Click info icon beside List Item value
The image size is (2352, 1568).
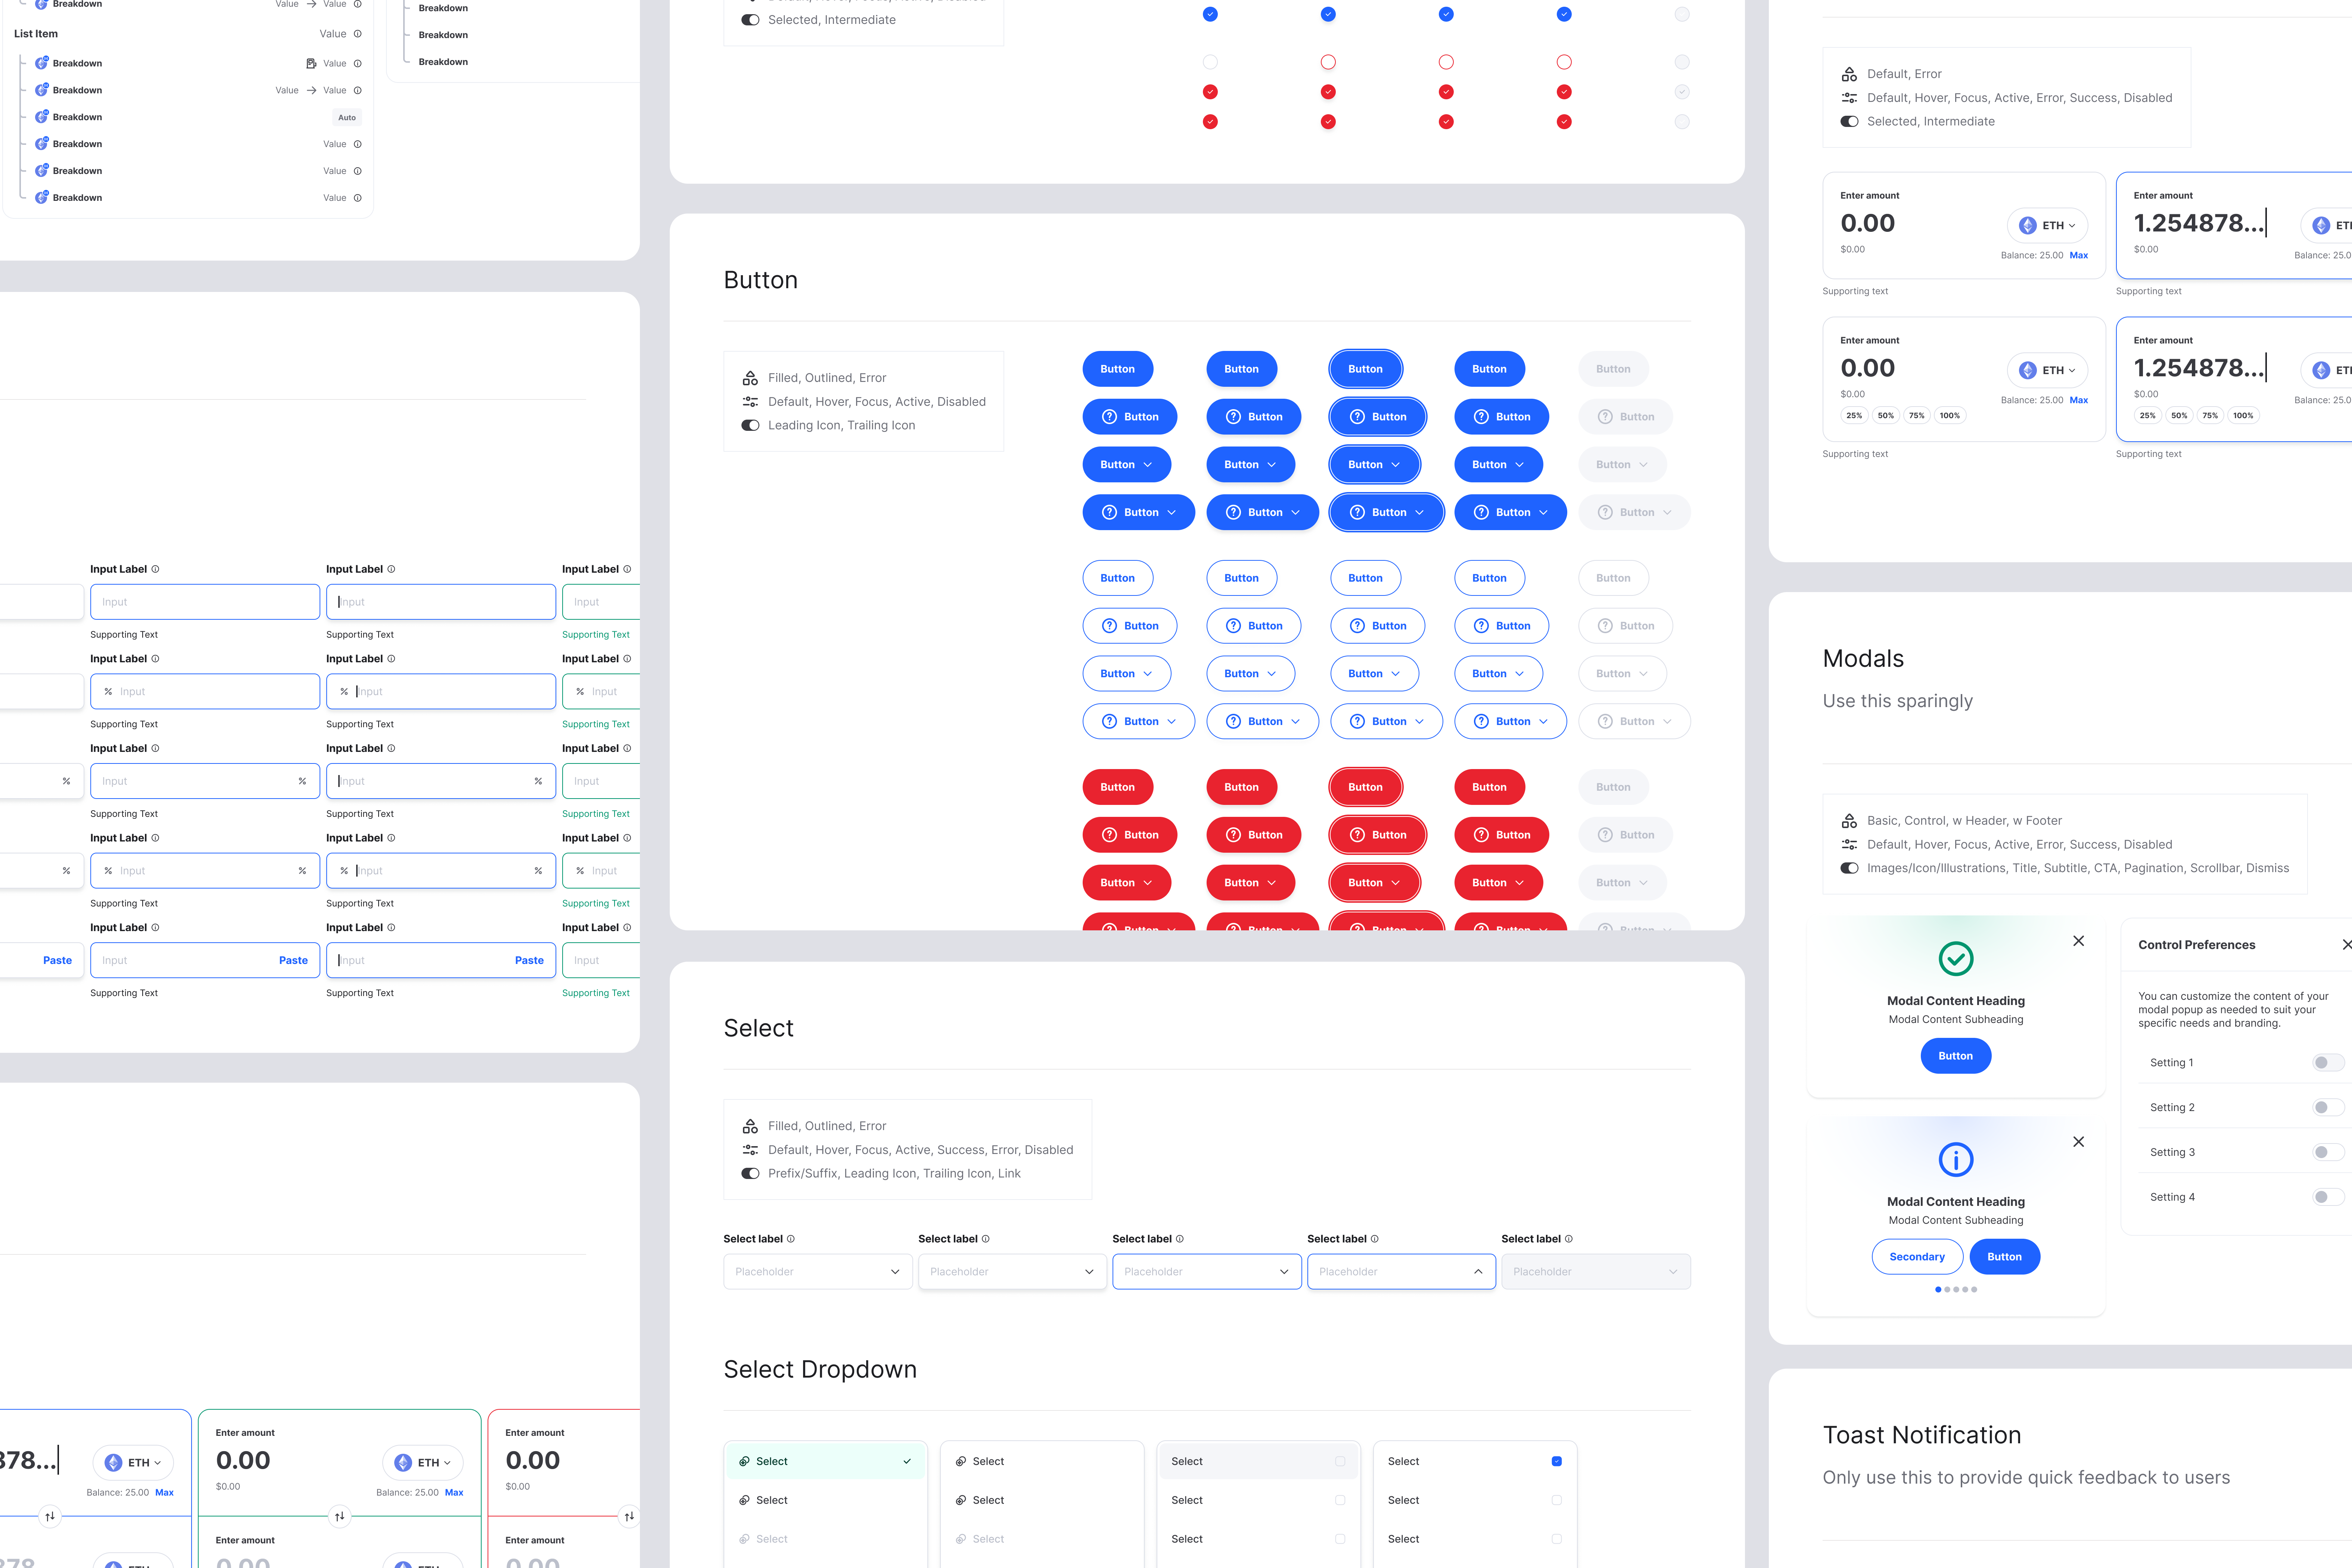[x=358, y=34]
